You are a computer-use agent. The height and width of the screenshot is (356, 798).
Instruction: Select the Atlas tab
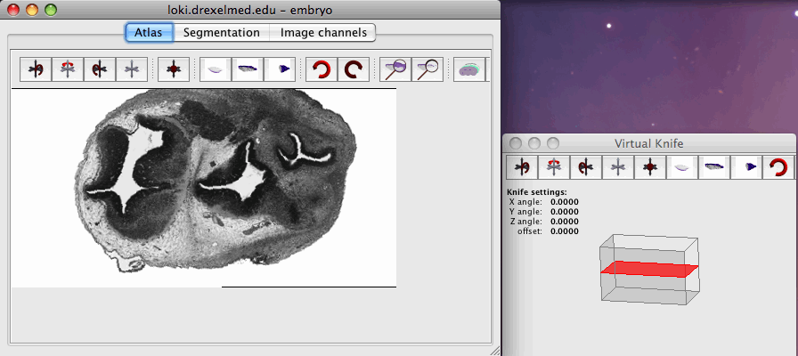pos(149,33)
